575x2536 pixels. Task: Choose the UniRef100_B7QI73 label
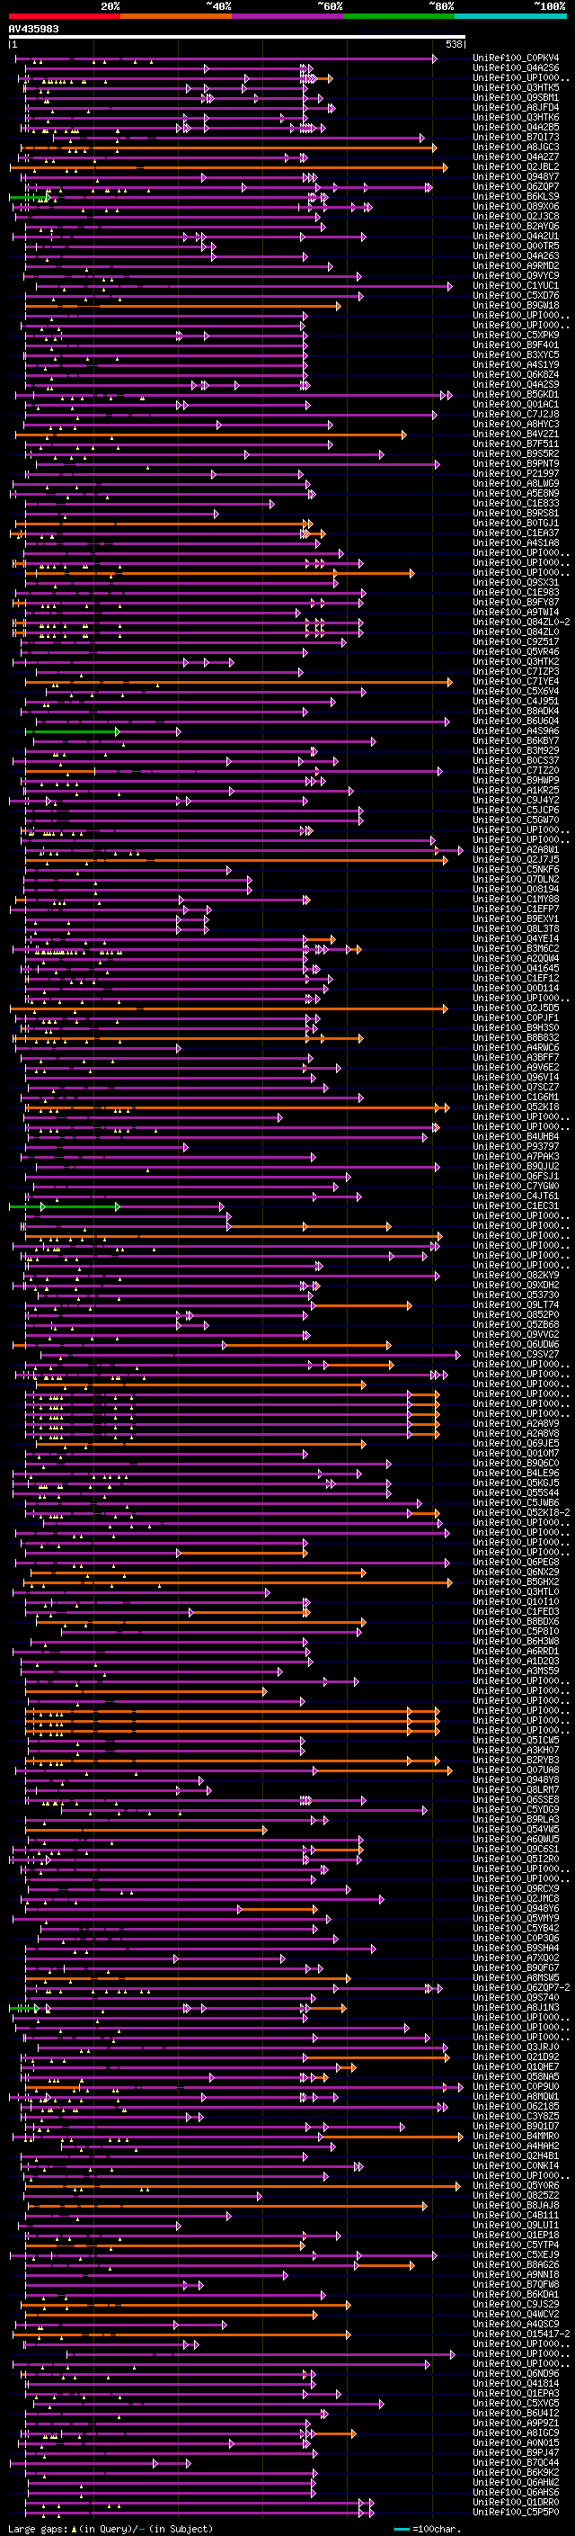516,137
